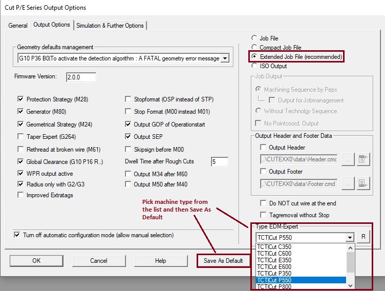Enable Output M50 after M40 checkbox
385x291 pixels.
coord(128,184)
